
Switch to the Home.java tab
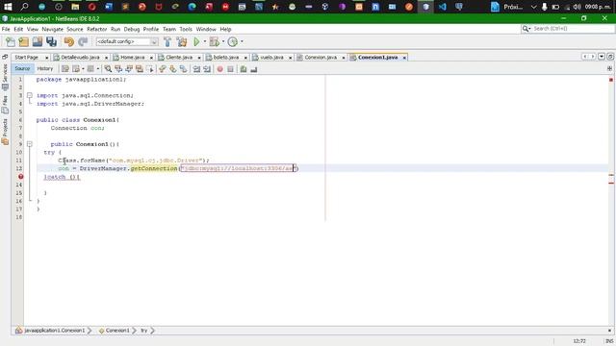click(133, 58)
